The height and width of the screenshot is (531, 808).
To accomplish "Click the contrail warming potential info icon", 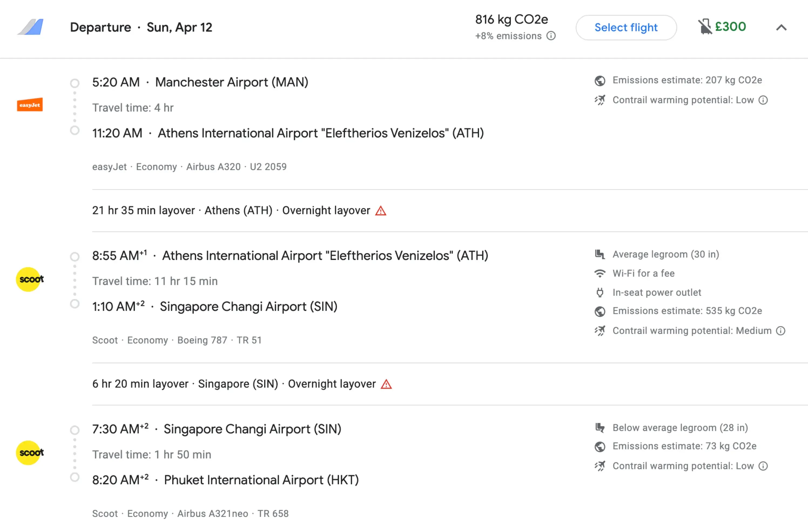I will [763, 100].
